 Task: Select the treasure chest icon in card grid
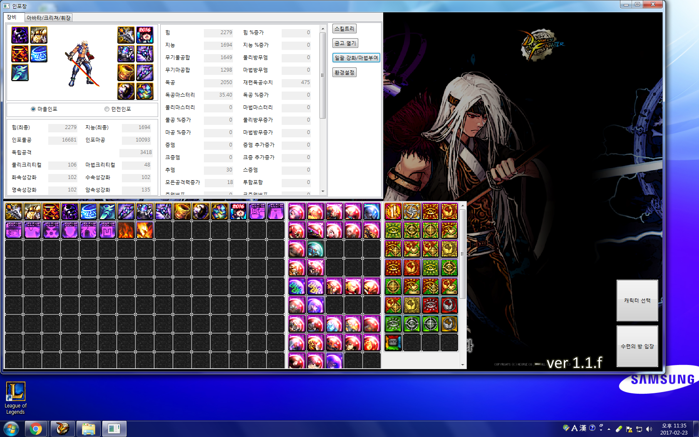tap(393, 343)
